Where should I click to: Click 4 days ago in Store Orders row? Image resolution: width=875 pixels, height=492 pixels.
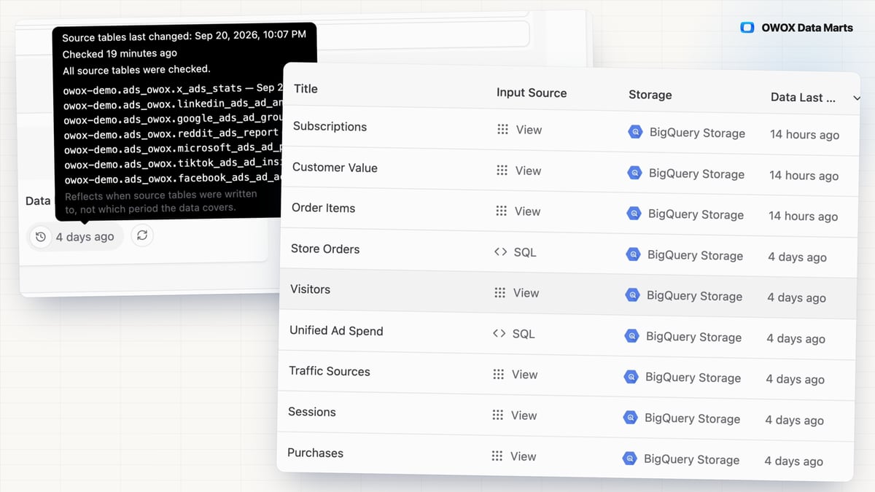point(797,257)
